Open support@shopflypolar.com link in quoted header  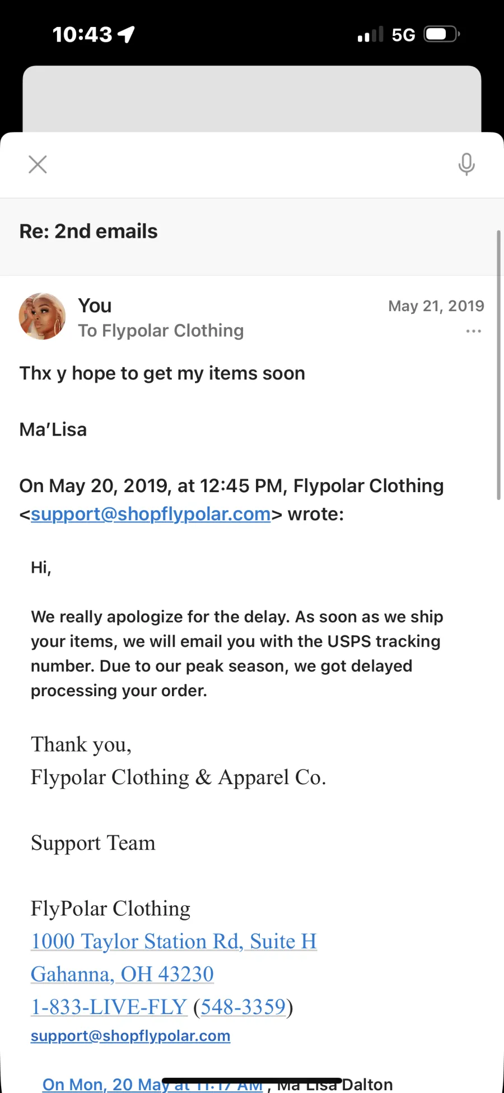(151, 514)
